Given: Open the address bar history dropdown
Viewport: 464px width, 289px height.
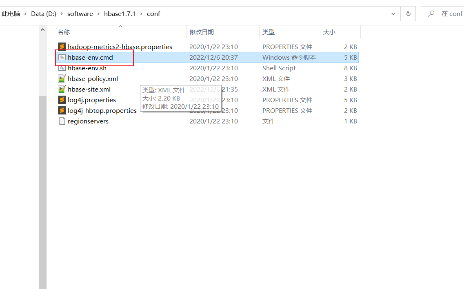Looking at the screenshot, I should click(x=393, y=13).
